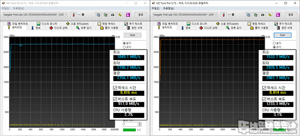Open 완전 삭제 tab in left window
The height and width of the screenshot is (136, 300).
135,28
